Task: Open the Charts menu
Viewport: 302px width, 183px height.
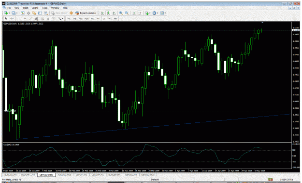Action: (35, 8)
